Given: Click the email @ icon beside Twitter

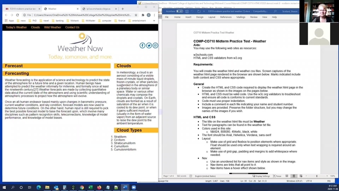Looking at the screenshot, I should tap(155, 45).
